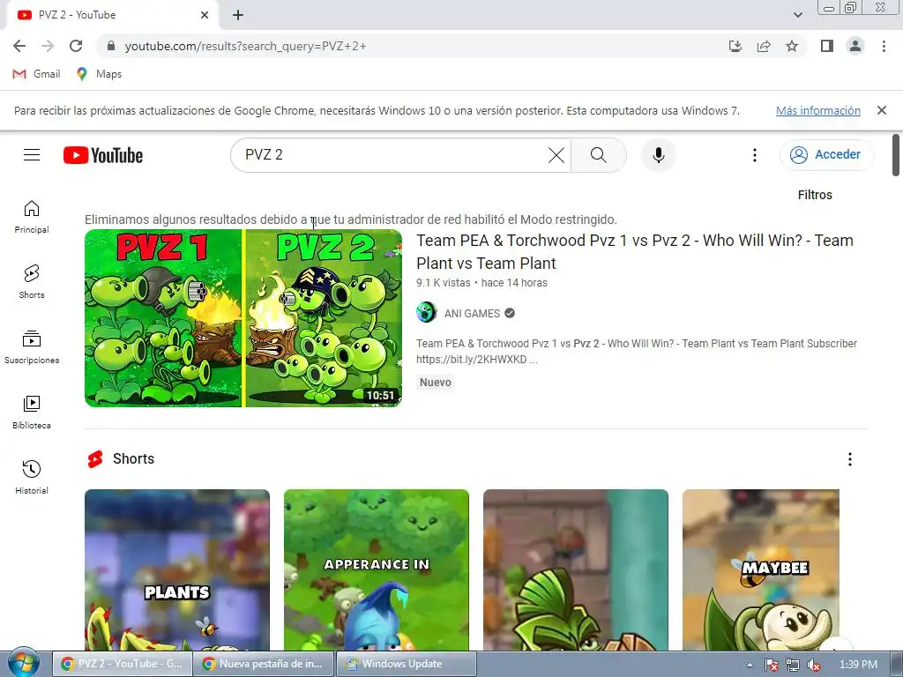Click the muted volume tray icon
The width and height of the screenshot is (903, 677).
[814, 665]
